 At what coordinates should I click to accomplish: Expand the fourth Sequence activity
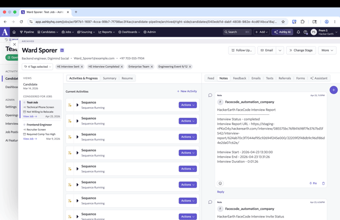[x=78, y=153]
